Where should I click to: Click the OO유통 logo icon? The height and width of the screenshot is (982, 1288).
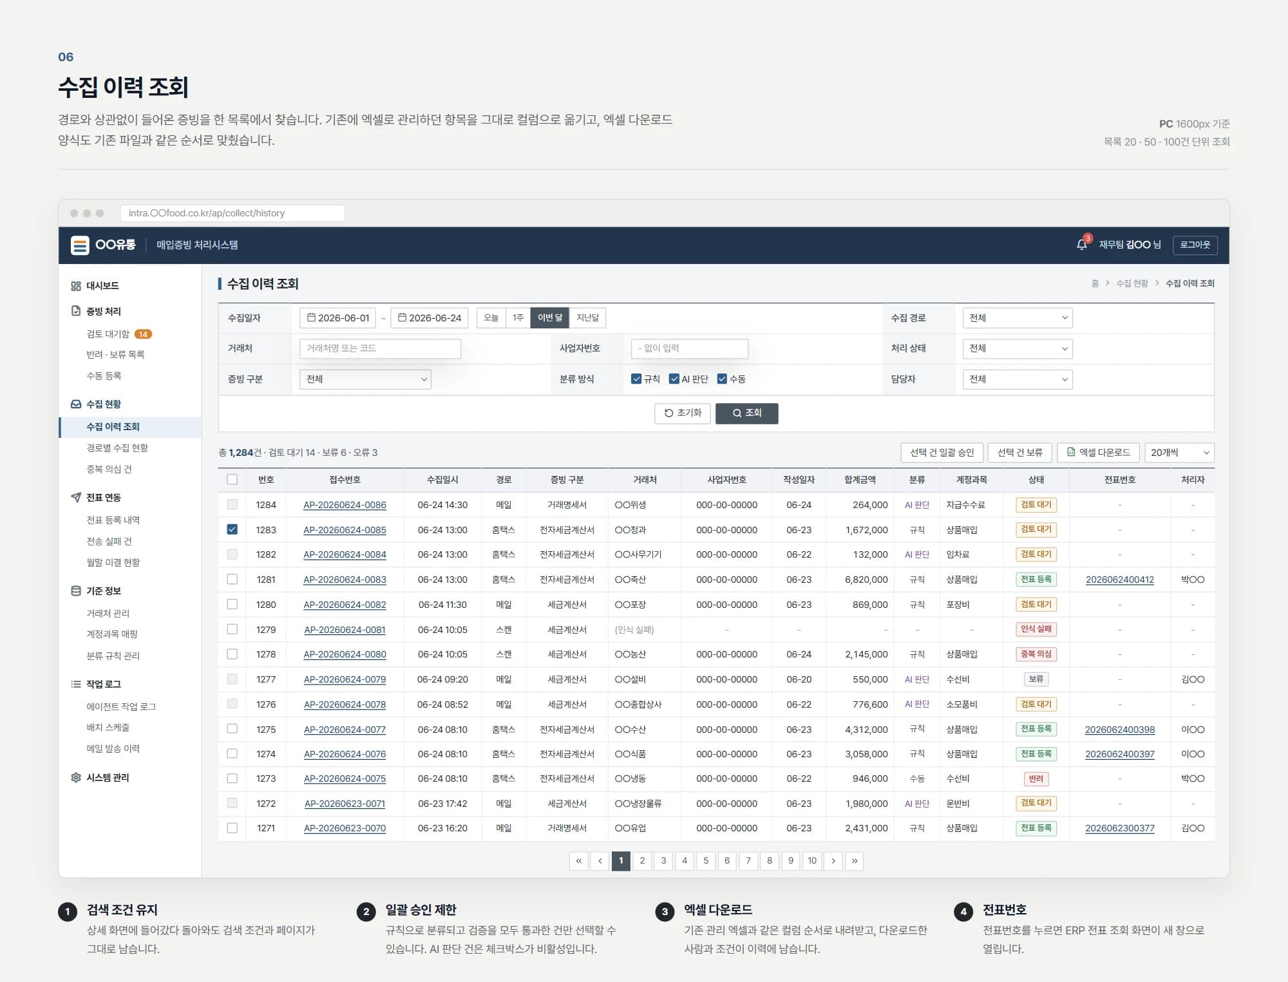tap(80, 245)
